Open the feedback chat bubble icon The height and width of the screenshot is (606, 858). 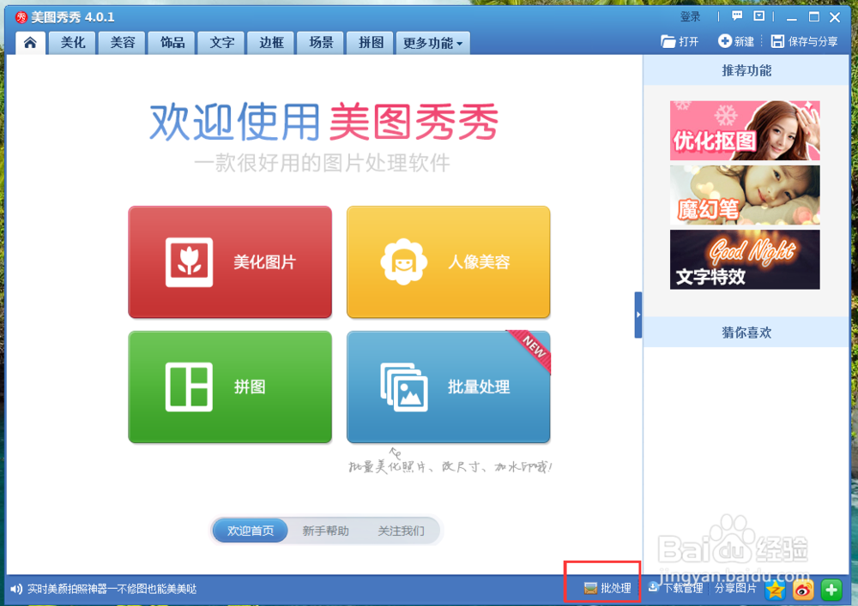(737, 16)
